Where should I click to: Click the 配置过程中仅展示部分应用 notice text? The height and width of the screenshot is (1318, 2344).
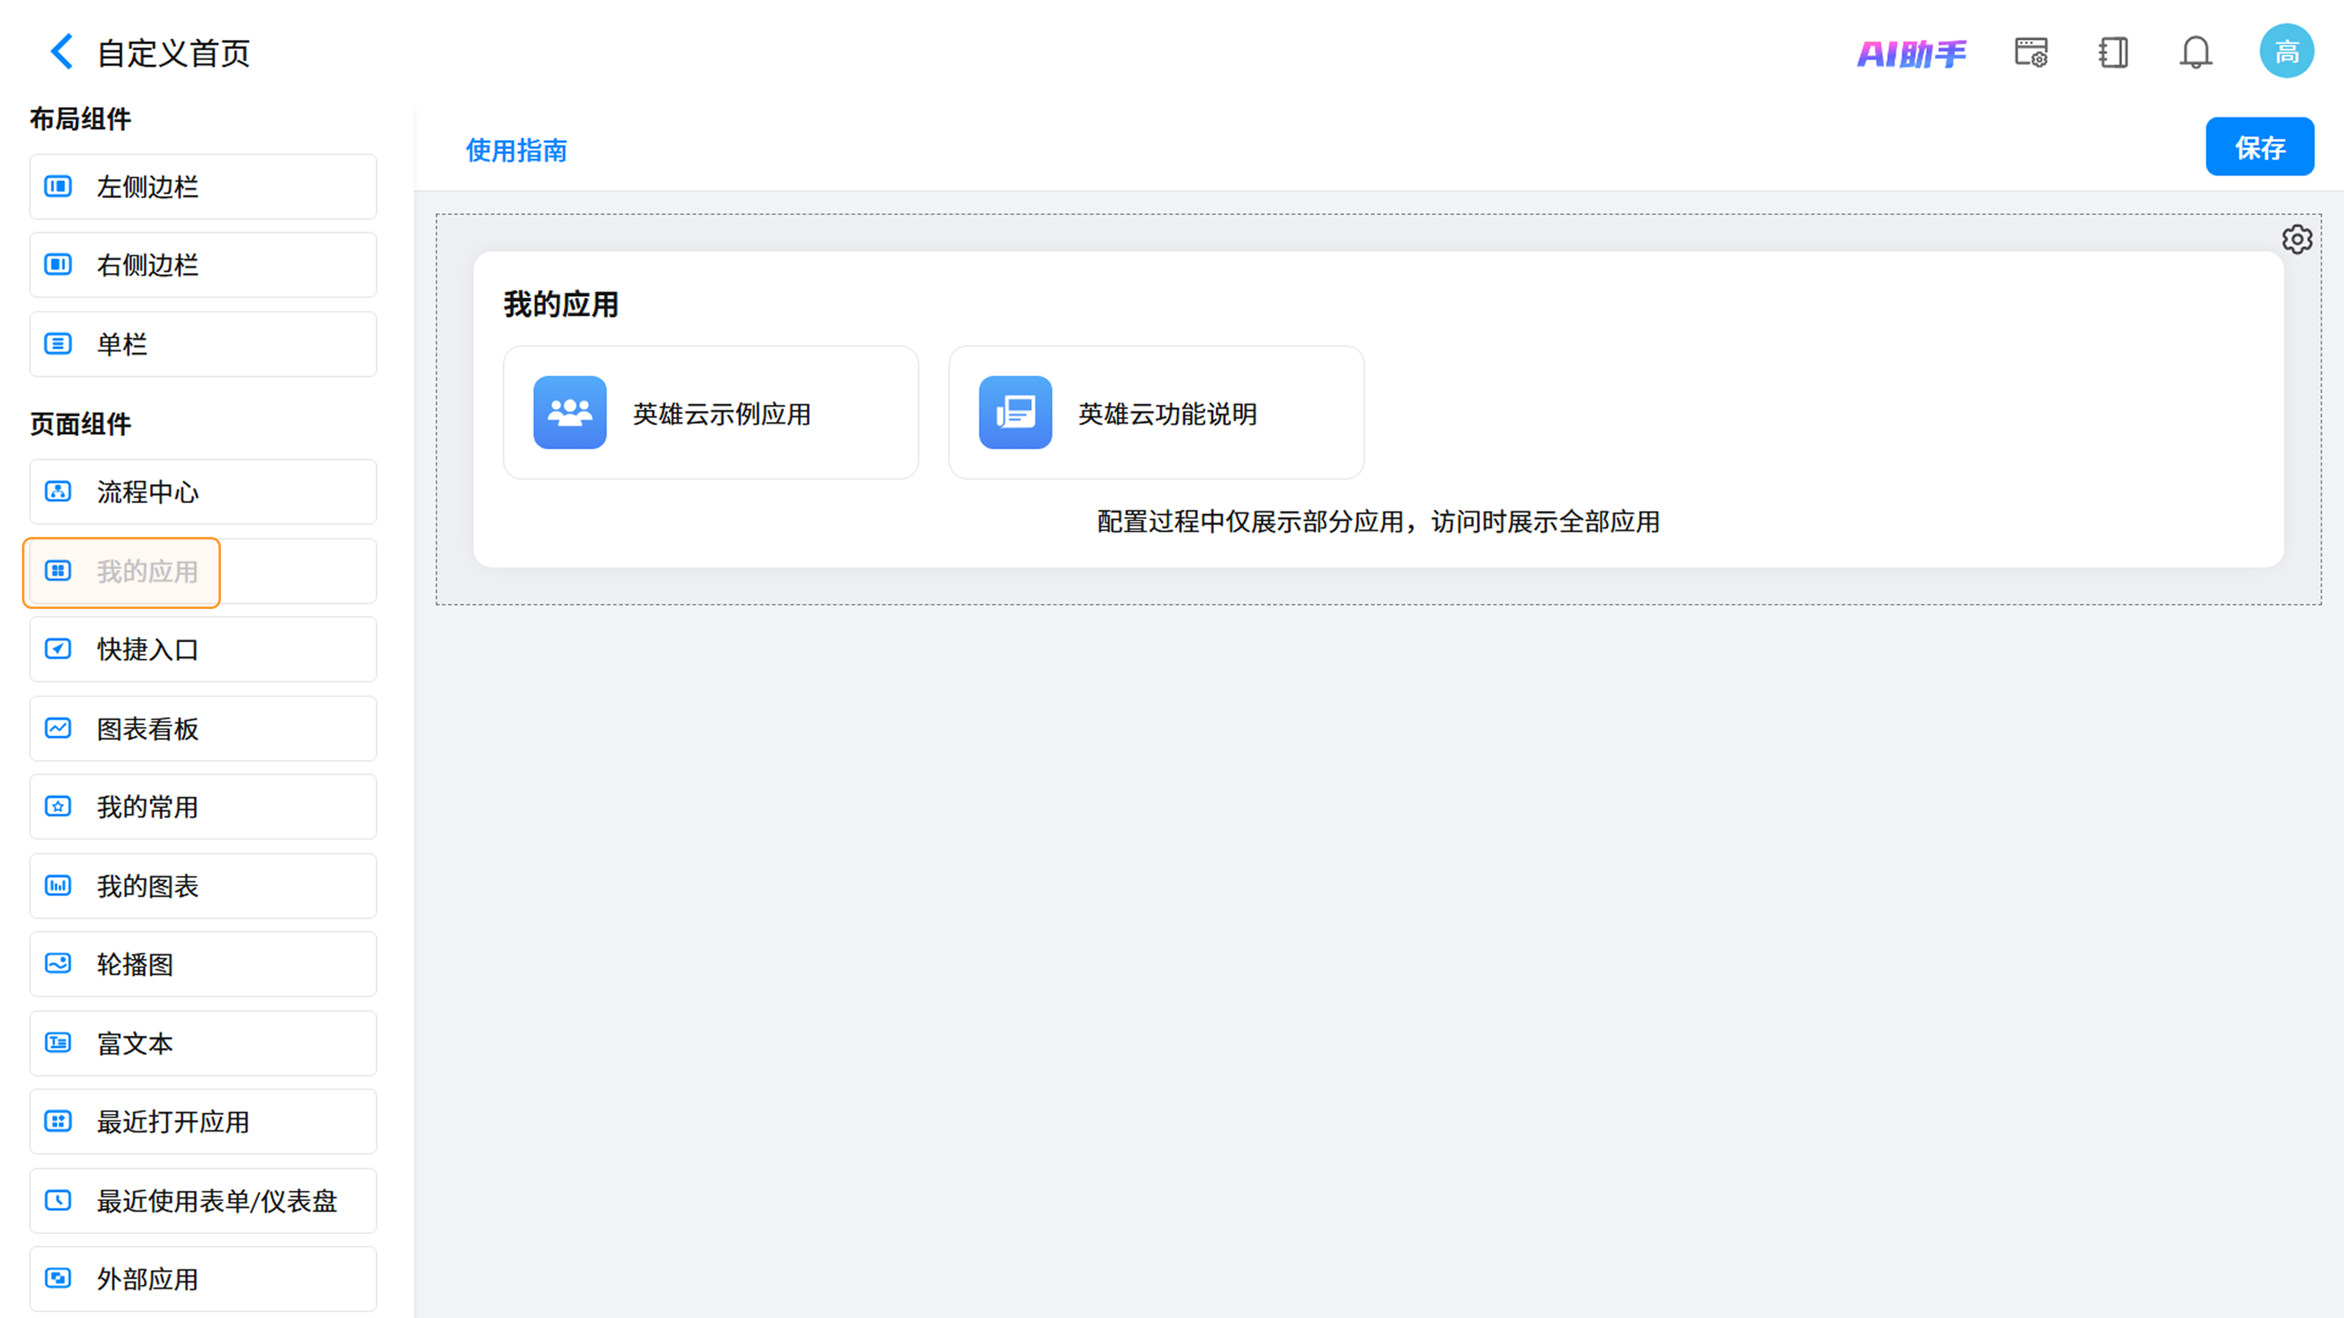pos(1378,522)
